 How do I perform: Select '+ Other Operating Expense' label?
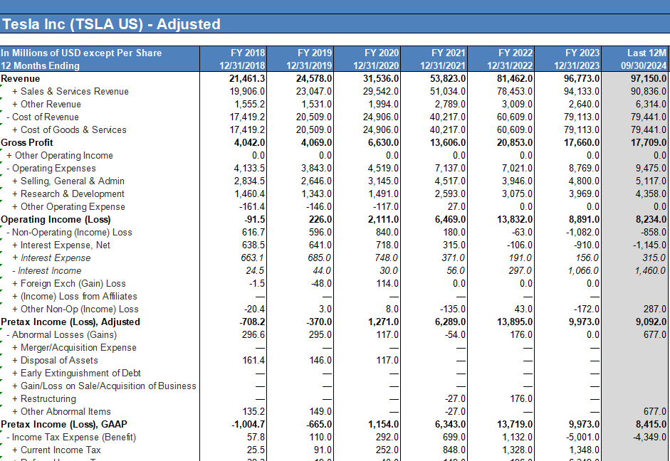coord(68,206)
